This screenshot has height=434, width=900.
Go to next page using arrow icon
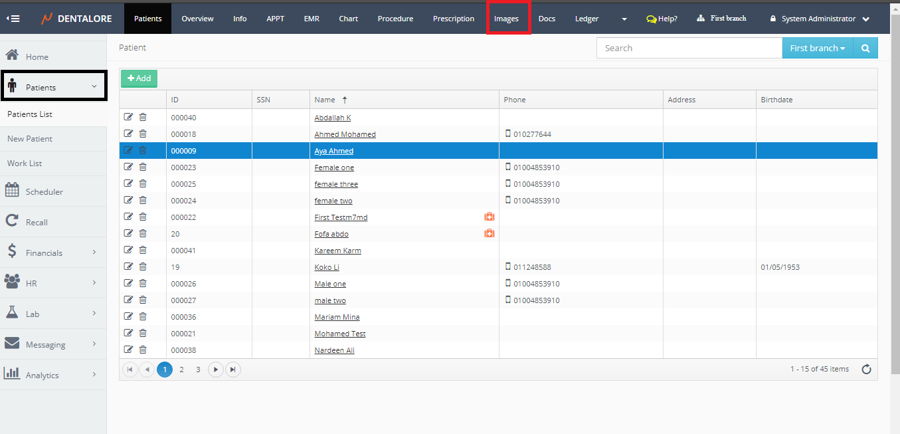coord(215,370)
